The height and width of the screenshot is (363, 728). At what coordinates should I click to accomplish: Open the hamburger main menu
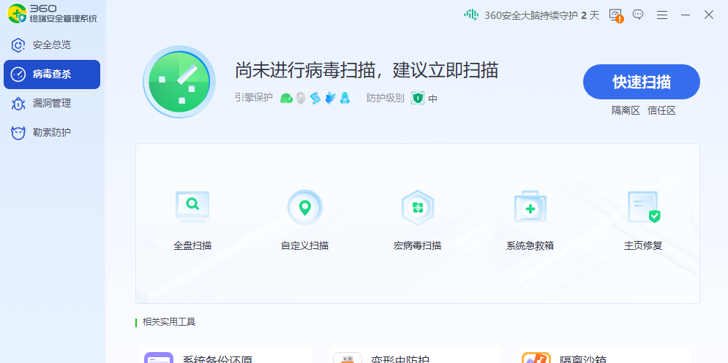click(x=661, y=15)
